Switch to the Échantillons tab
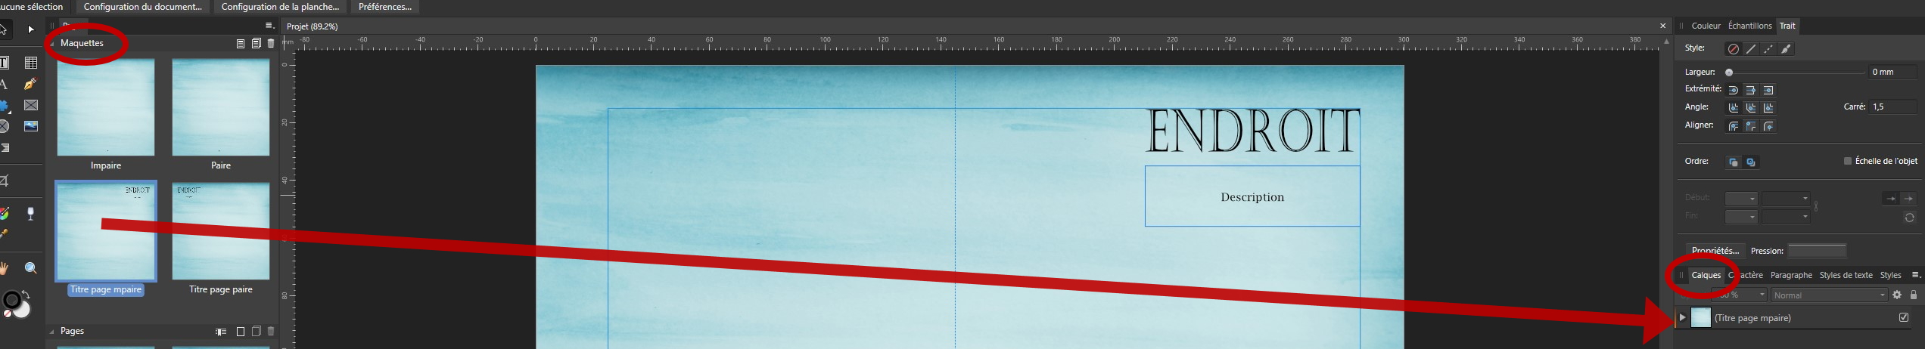The height and width of the screenshot is (349, 1925). click(x=1749, y=26)
